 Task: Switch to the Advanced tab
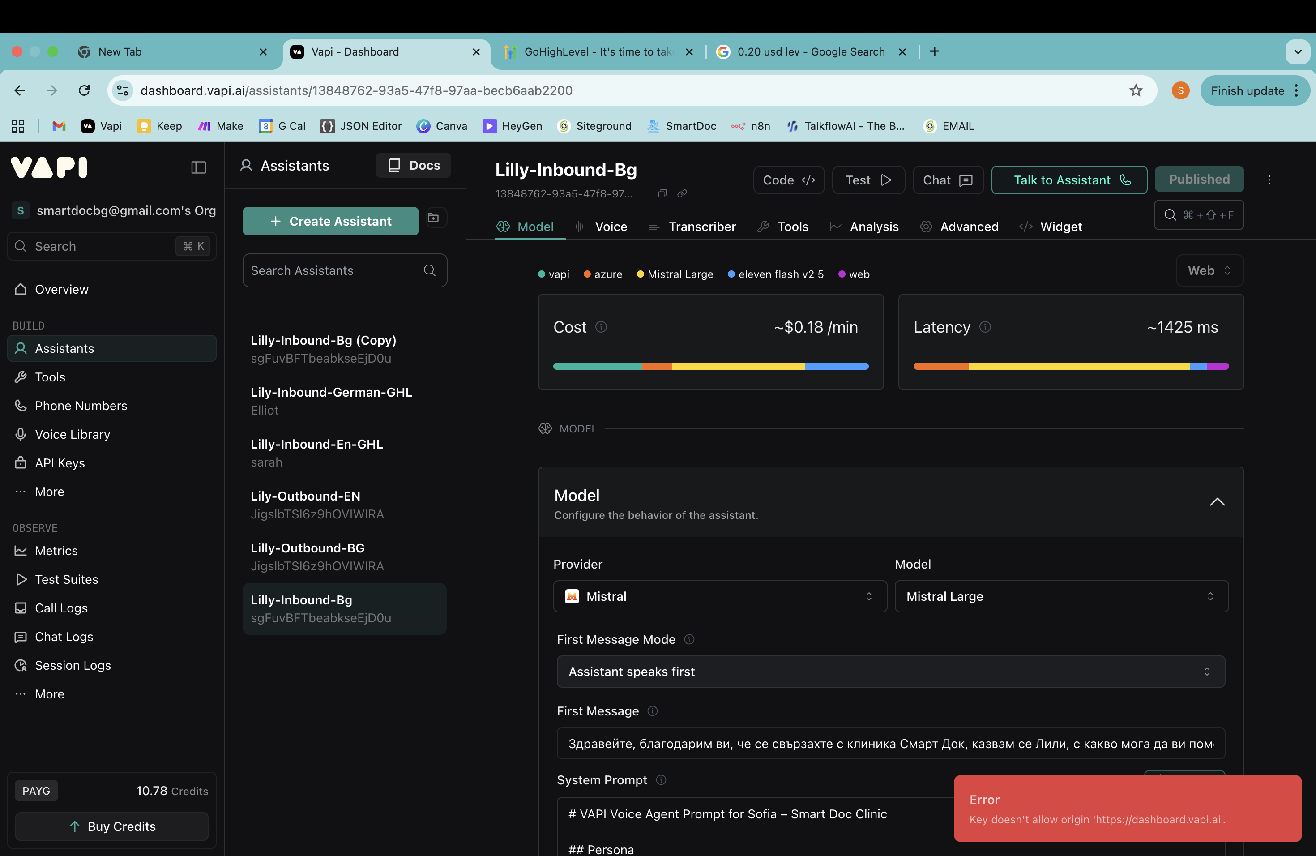[968, 226]
